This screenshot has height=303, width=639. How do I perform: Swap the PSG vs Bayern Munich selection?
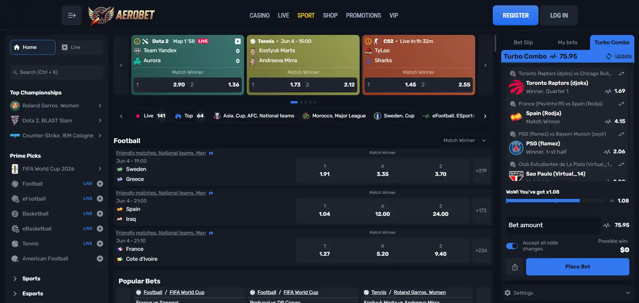(621, 134)
